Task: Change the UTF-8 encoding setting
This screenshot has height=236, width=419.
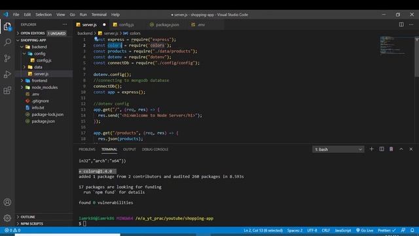Action: click(312, 230)
